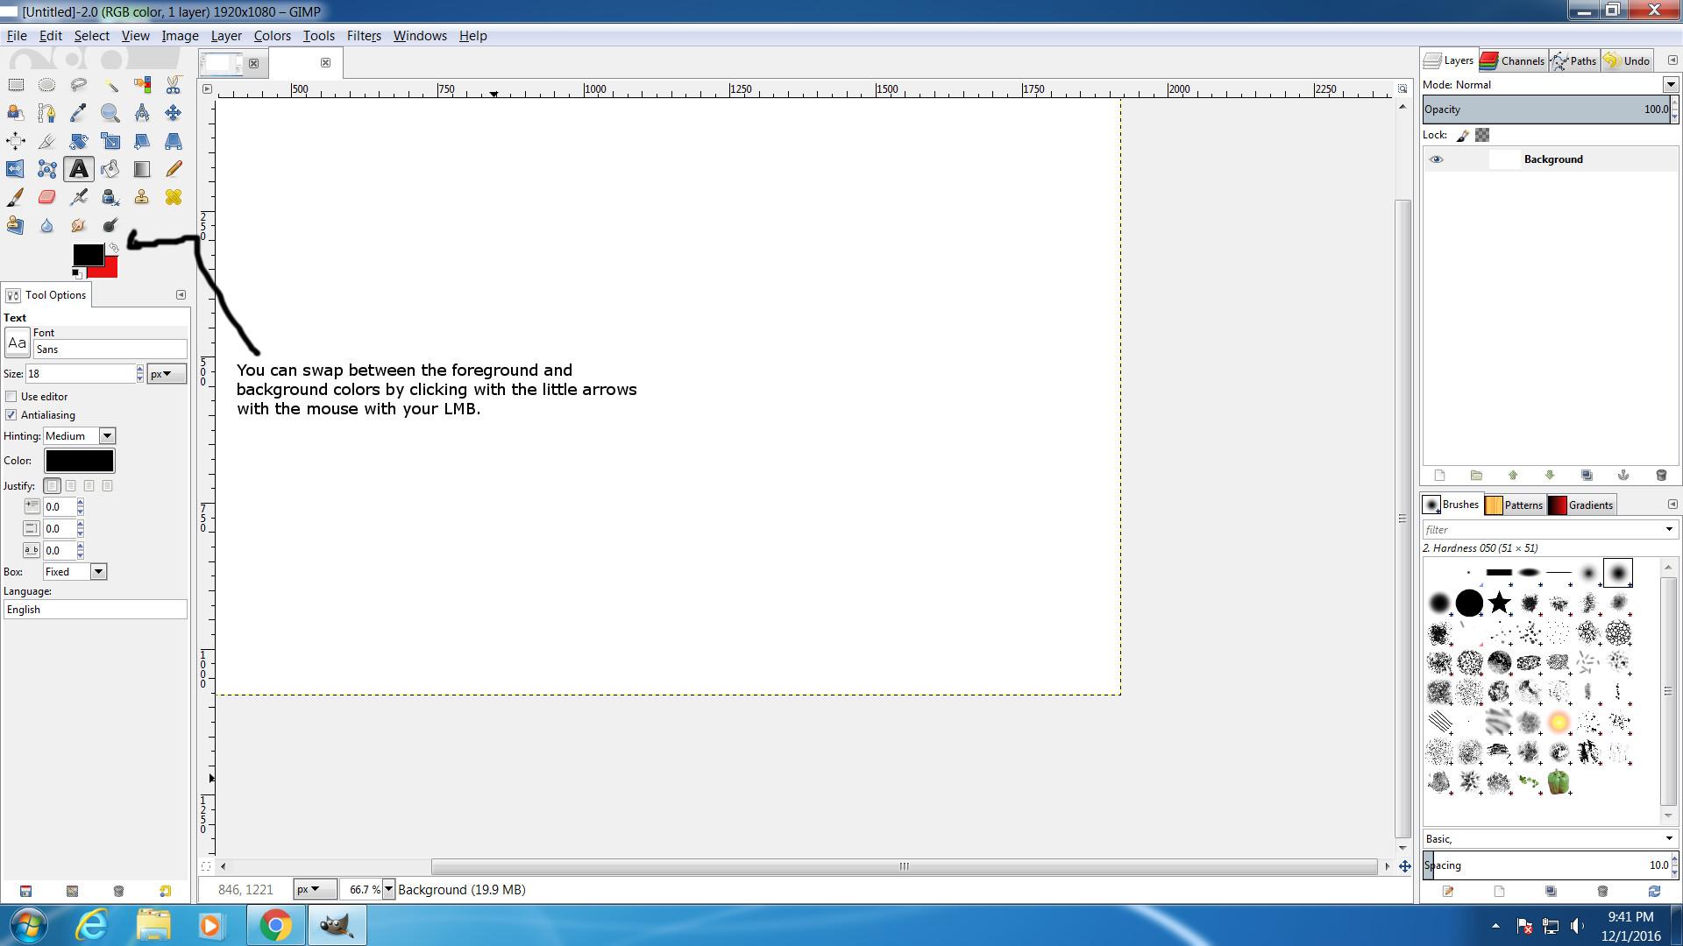Uncheck the Antialiasing option
Image resolution: width=1683 pixels, height=946 pixels.
[11, 415]
